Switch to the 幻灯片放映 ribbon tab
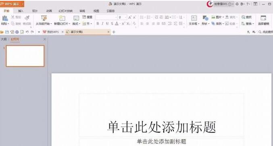Screen dimensions: 273x146 66,11
